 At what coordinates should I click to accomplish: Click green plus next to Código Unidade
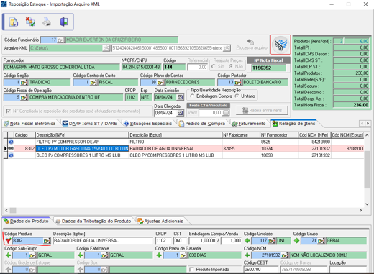[x=247, y=240]
